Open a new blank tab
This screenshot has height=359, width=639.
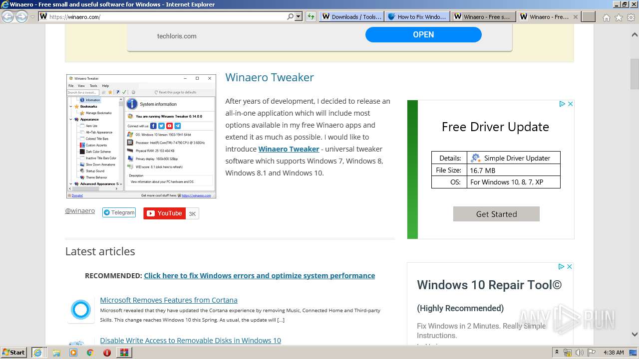[x=589, y=16]
